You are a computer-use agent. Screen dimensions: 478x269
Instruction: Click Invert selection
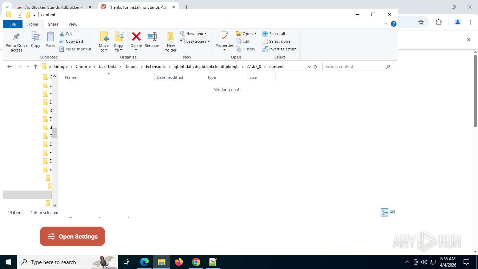pos(279,49)
